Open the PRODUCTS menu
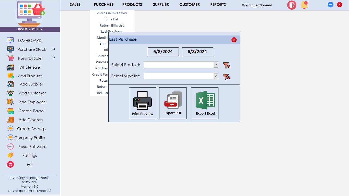Screen dimensions: 349x196 point(132,5)
